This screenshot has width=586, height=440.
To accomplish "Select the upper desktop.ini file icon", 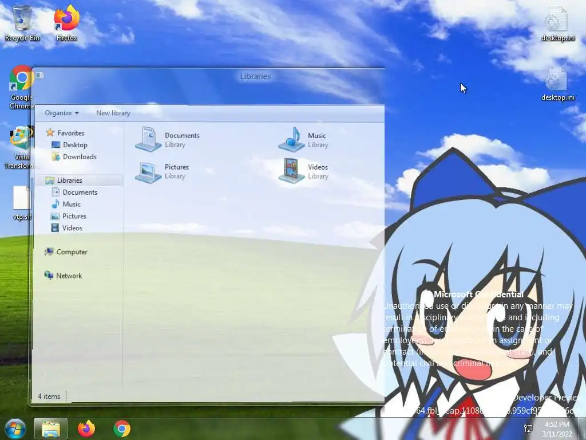I will point(557,23).
